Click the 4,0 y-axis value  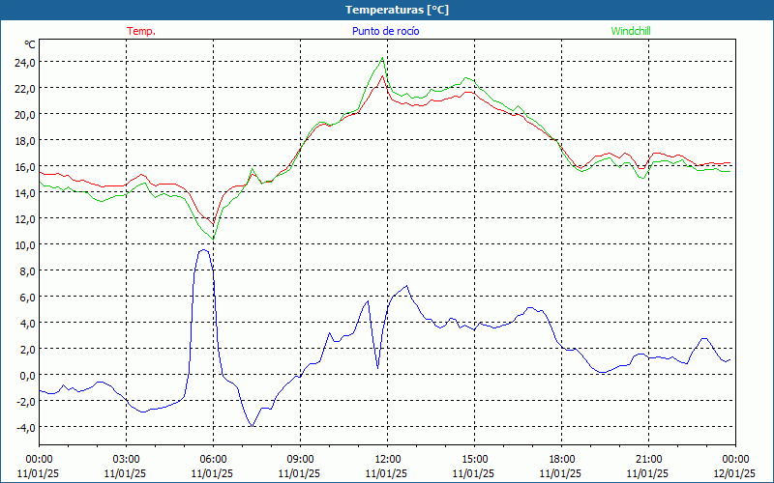(x=27, y=324)
